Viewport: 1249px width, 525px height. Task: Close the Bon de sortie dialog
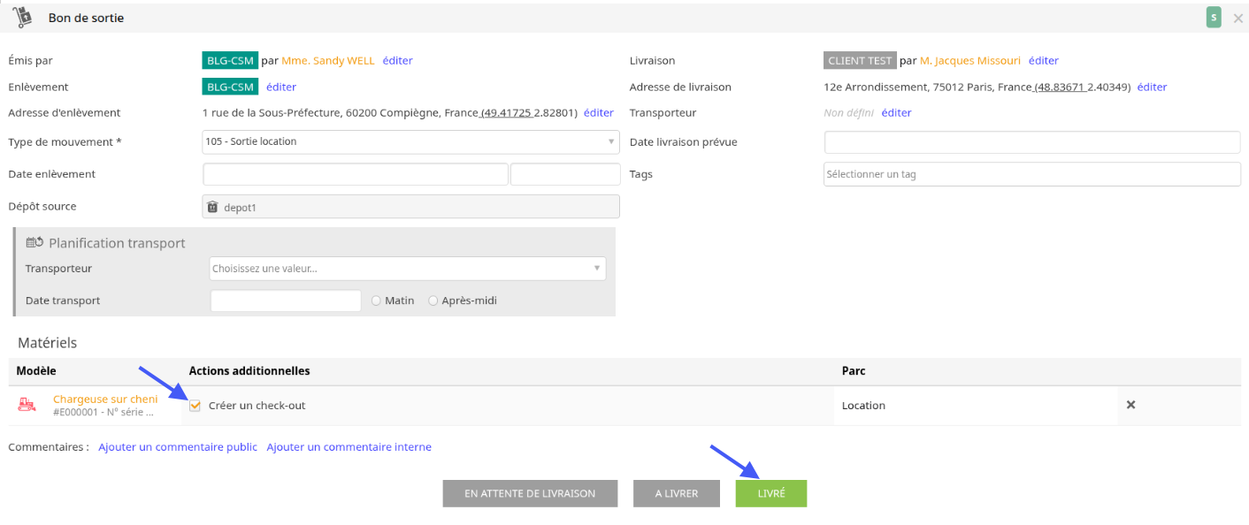pyautogui.click(x=1238, y=18)
